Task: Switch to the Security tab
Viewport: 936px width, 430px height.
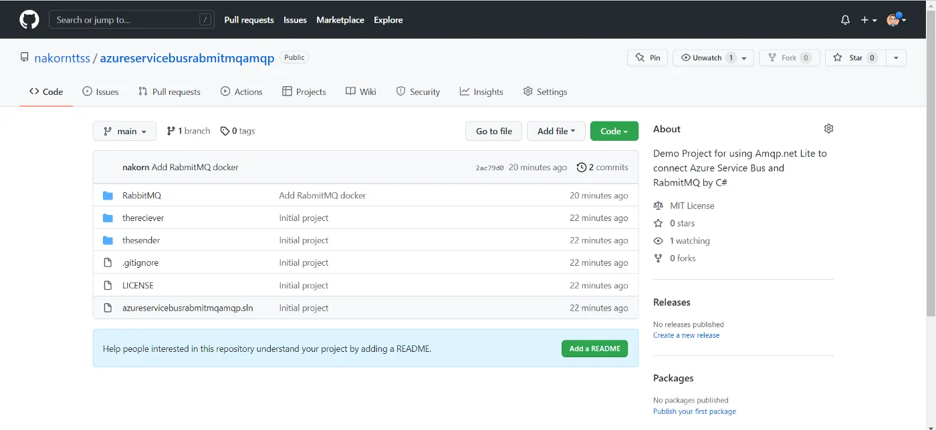Action: coord(418,91)
